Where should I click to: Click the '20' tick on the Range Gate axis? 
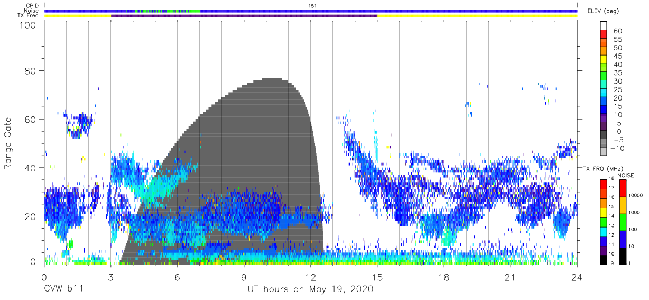31,216
